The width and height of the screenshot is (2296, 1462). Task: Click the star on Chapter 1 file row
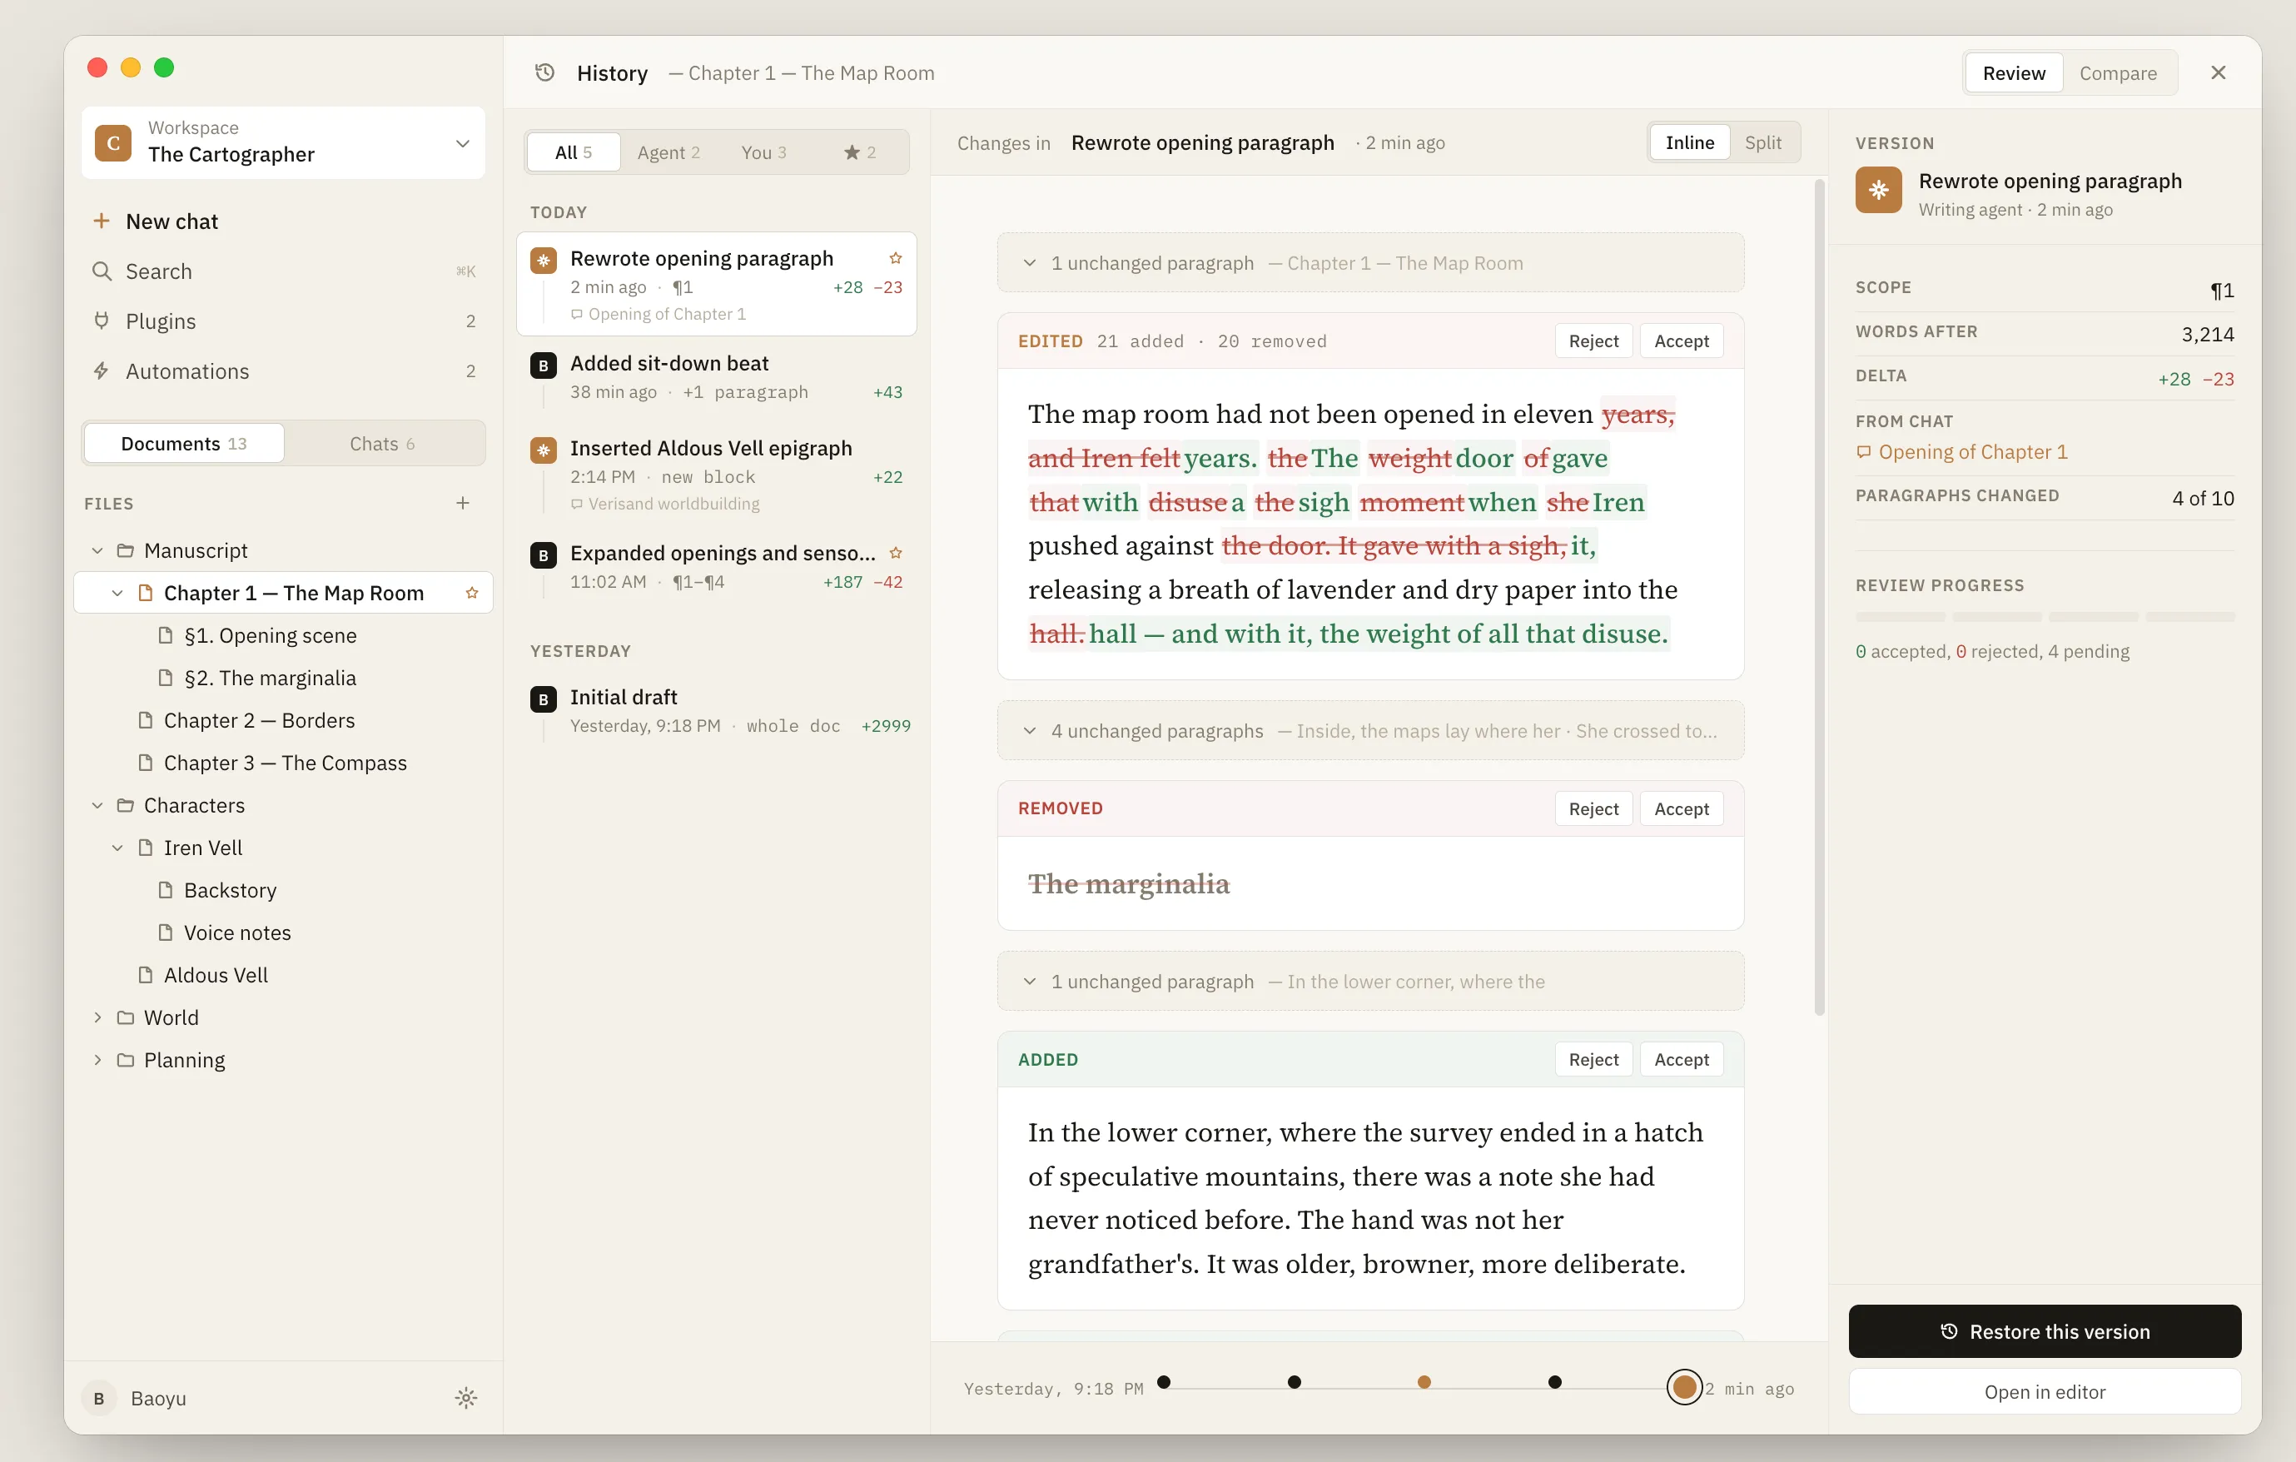pos(471,593)
